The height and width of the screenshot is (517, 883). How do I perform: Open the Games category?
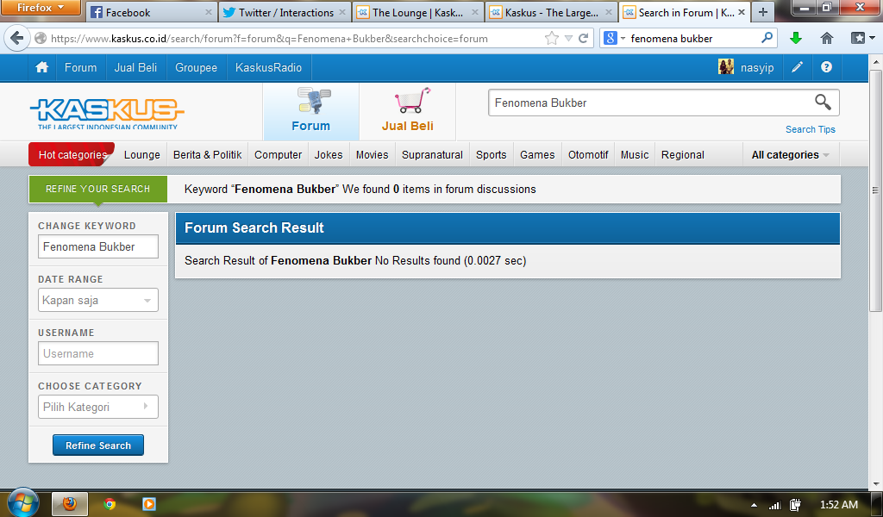point(537,155)
